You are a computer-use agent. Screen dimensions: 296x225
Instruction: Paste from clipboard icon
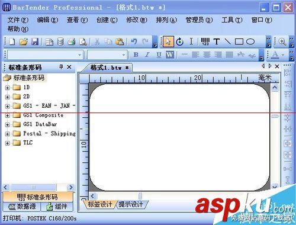click(120, 41)
